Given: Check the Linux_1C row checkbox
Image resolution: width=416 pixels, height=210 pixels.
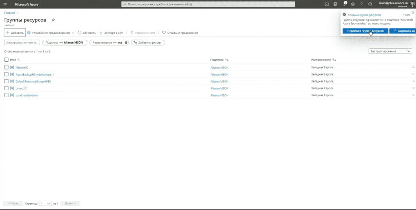Looking at the screenshot, I should pos(6,88).
